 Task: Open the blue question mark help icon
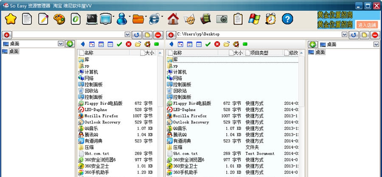287,19
